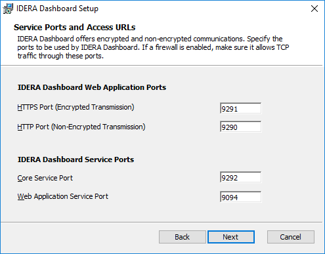Focus the Core Service Port field
Image resolution: width=325 pixels, height=254 pixels.
[240, 177]
